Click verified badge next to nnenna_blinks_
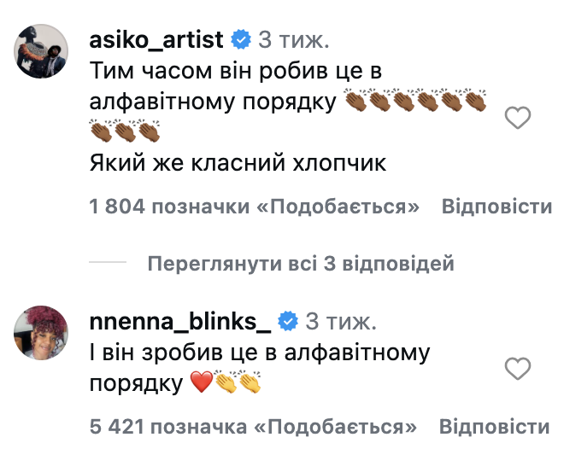Viewport: 564px width, 449px height. 288,321
